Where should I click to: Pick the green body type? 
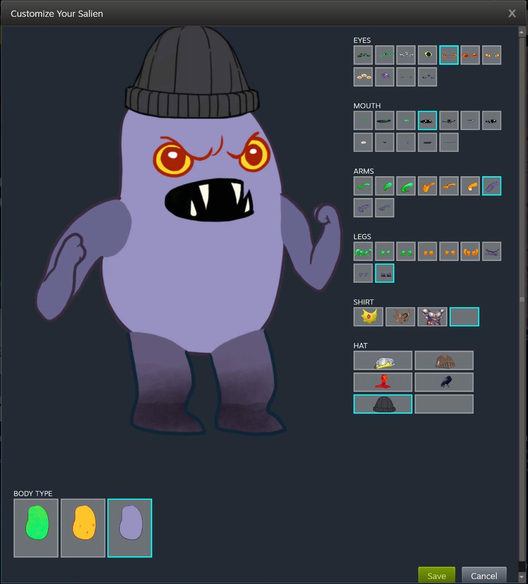click(x=36, y=528)
